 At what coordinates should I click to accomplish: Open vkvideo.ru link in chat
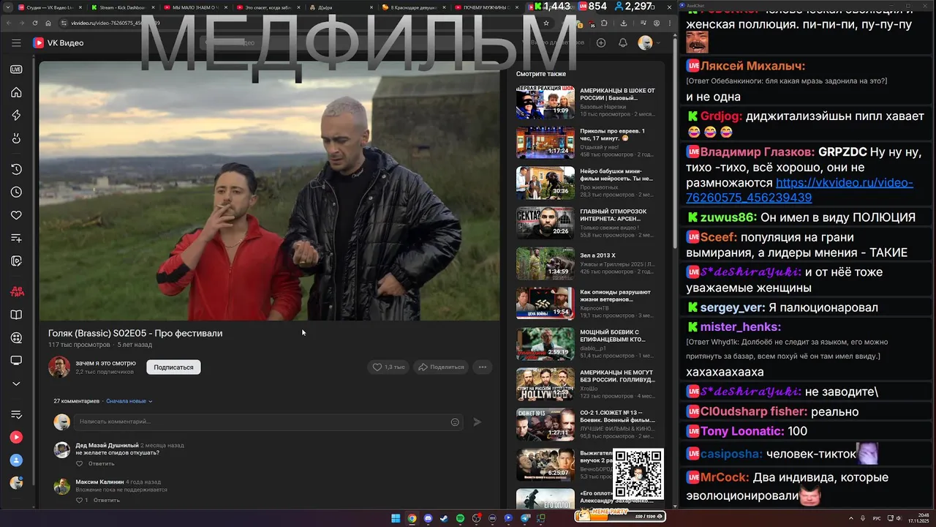pyautogui.click(x=799, y=190)
